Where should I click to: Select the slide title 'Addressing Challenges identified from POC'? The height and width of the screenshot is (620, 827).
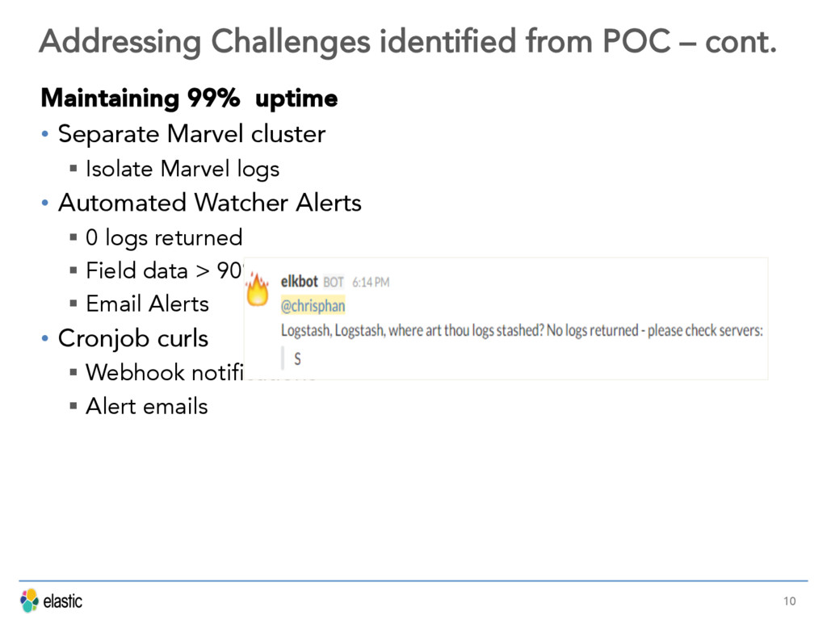(355, 42)
